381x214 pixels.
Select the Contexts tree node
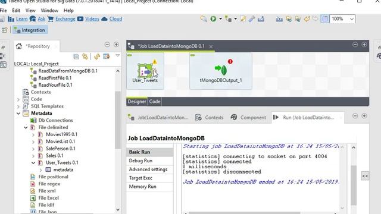click(x=40, y=92)
